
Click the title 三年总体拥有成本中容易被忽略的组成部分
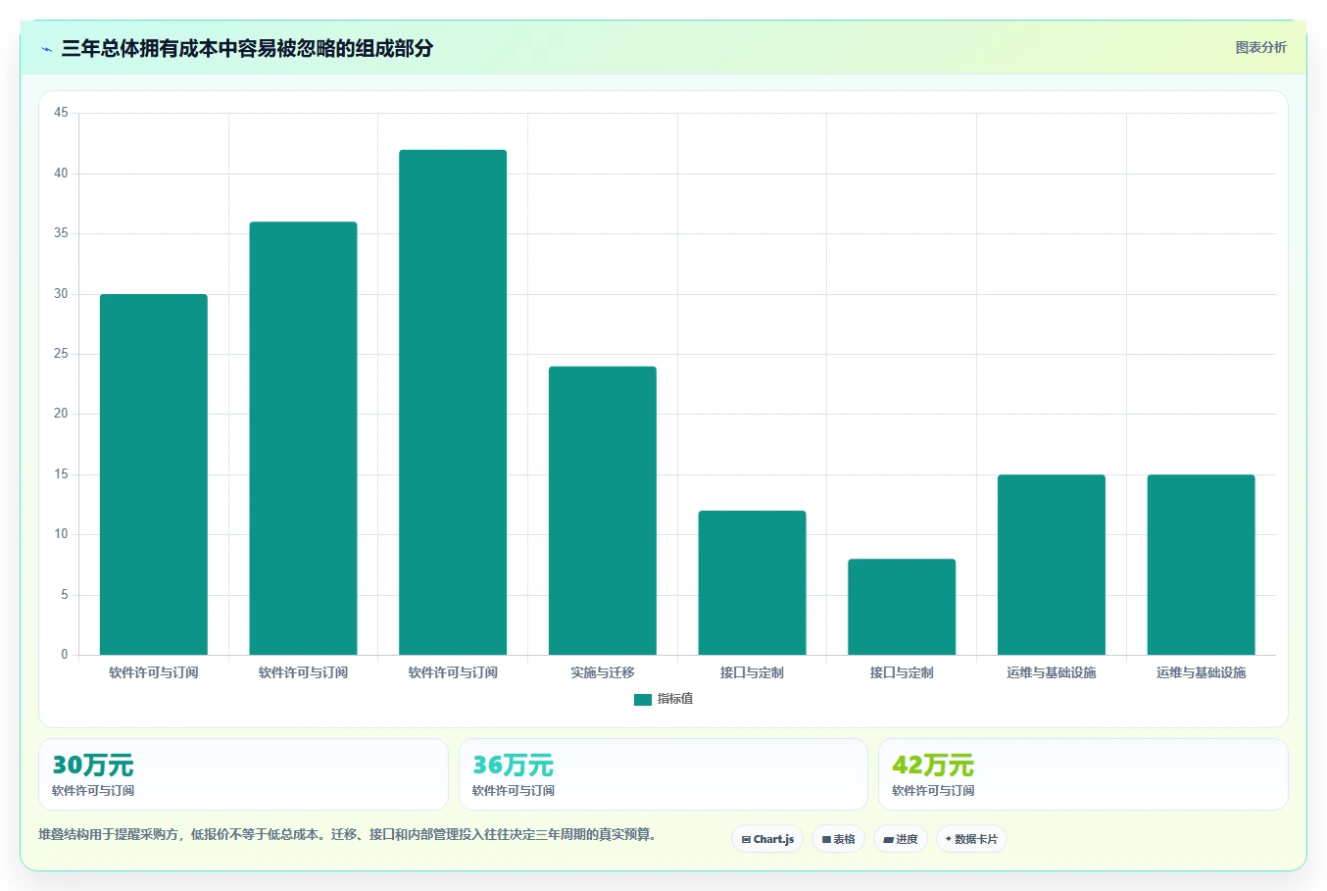point(247,48)
